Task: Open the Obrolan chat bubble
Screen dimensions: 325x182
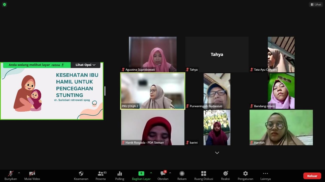Action: [163, 174]
